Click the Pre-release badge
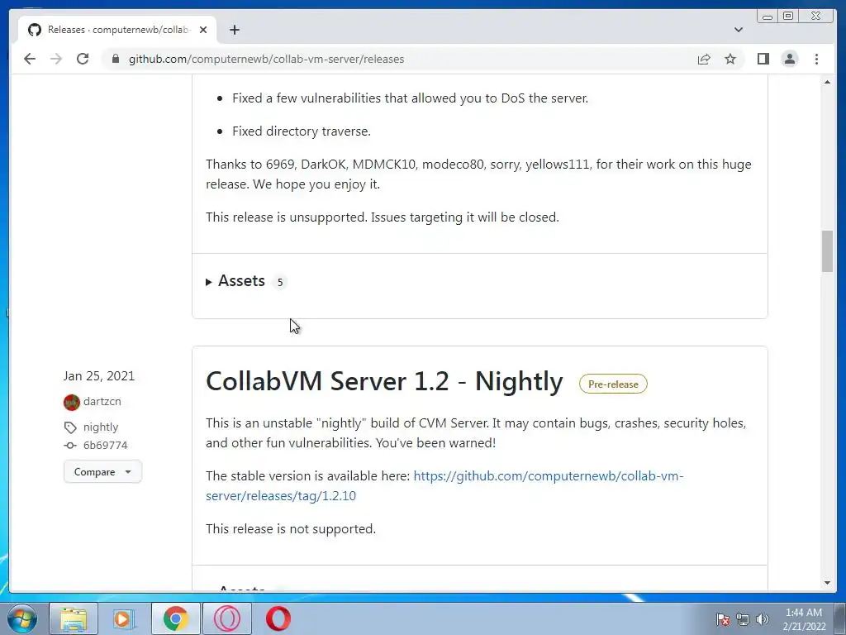Image resolution: width=846 pixels, height=635 pixels. [613, 384]
